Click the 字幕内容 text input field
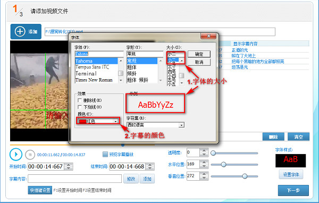The width and height of the screenshot is (319, 203). pos(74,179)
